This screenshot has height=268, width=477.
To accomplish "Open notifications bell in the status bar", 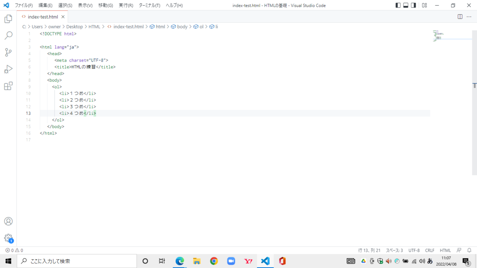I will pos(469,250).
